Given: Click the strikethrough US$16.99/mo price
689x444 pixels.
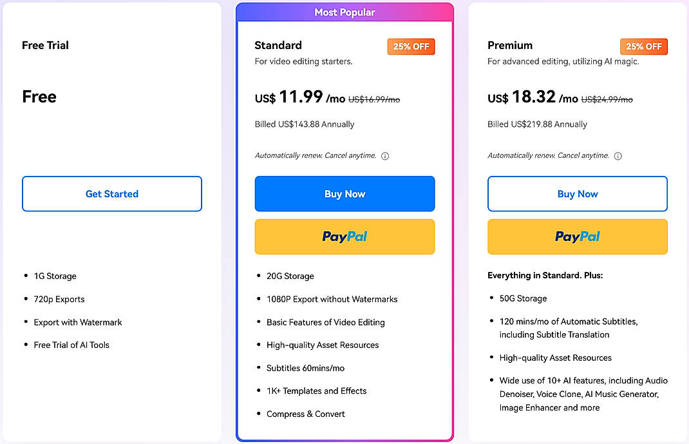Looking at the screenshot, I should coord(374,99).
